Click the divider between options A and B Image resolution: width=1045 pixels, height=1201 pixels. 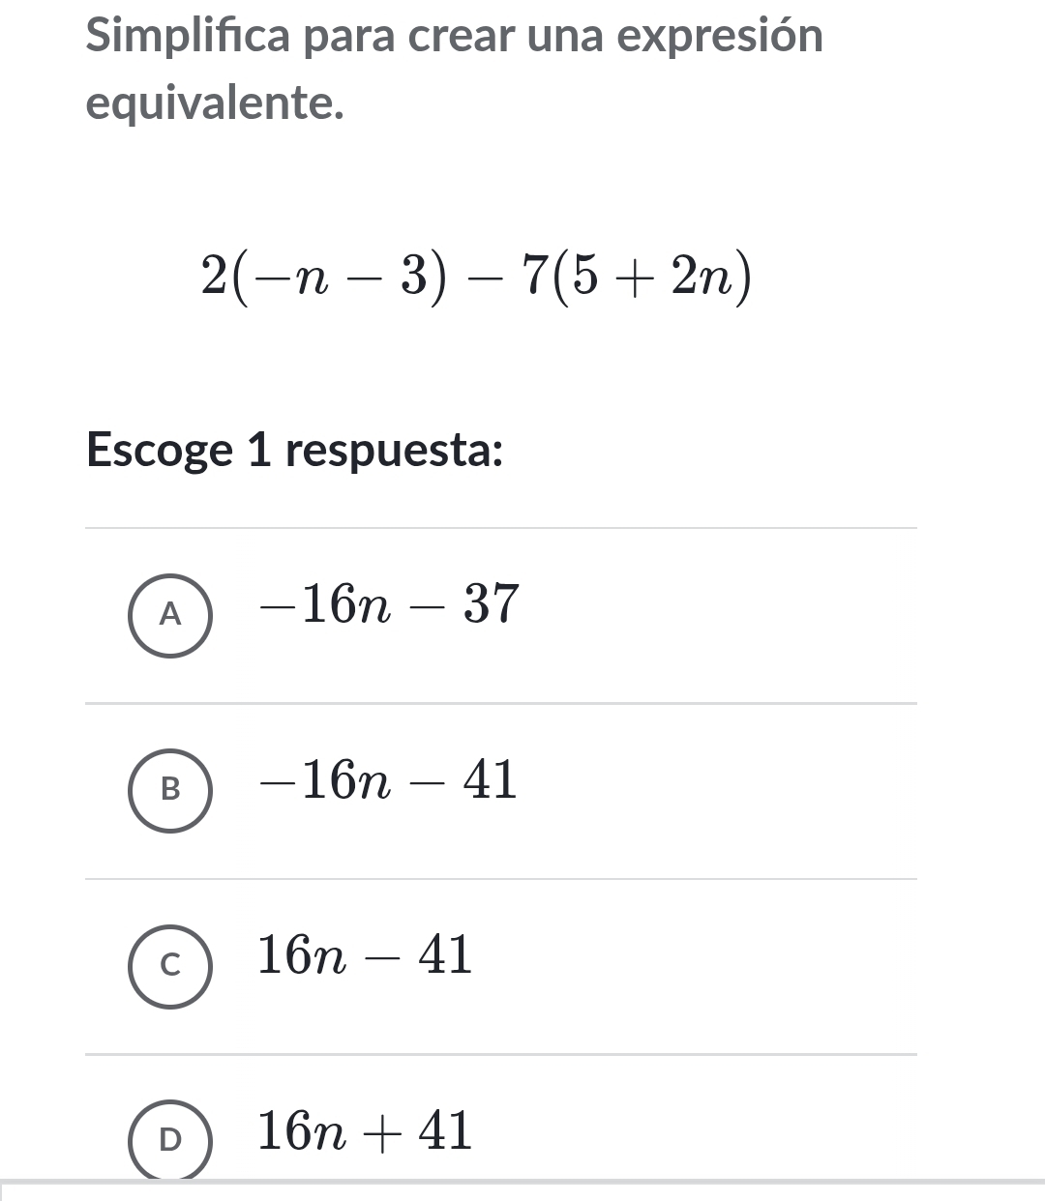501,704
